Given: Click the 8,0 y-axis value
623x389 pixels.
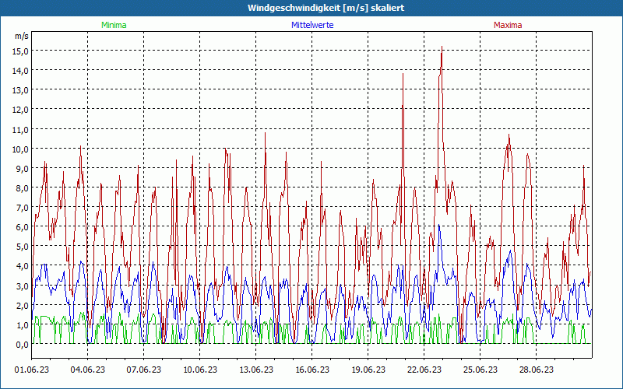Looking at the screenshot, I should tap(22, 187).
